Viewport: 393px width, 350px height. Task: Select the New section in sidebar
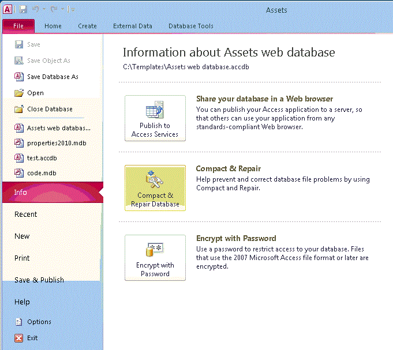click(x=22, y=236)
